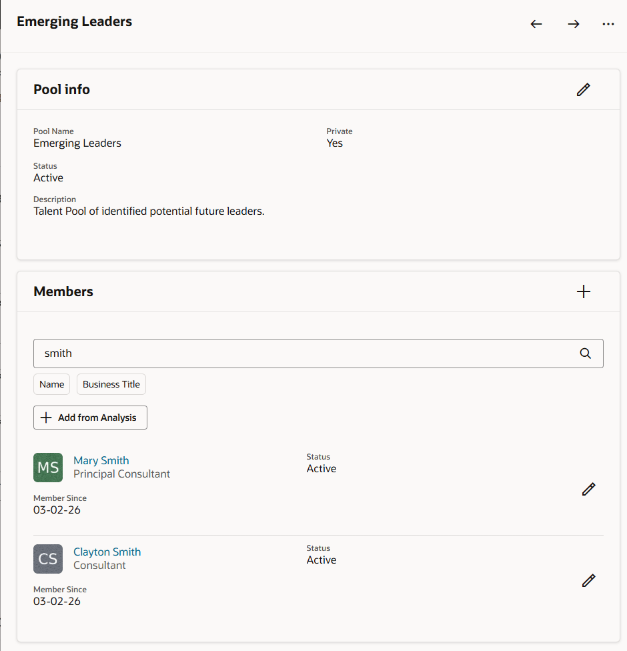The height and width of the screenshot is (651, 627).
Task: Deselect the Name filter below the search bar
Action: tap(51, 384)
